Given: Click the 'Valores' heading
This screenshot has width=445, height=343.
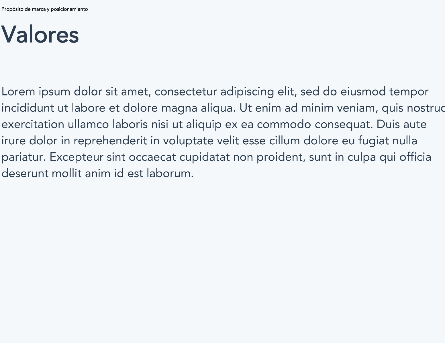Looking at the screenshot, I should click(x=40, y=34).
